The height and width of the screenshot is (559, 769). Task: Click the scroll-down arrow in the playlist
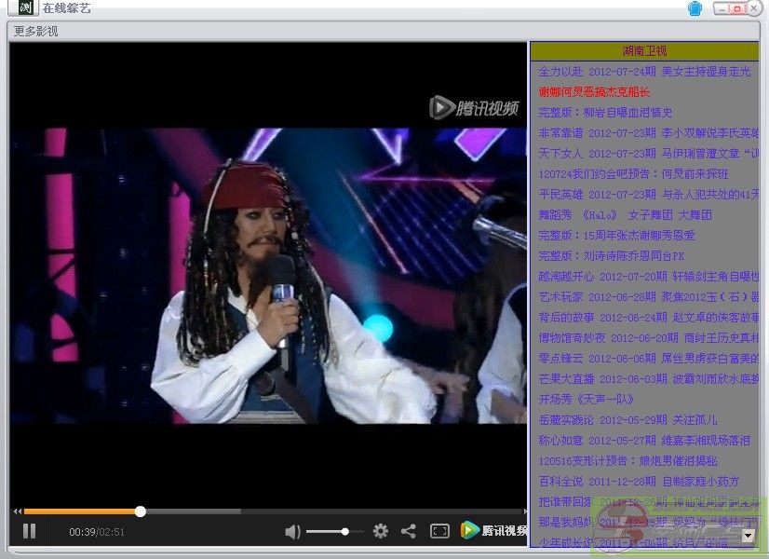[x=748, y=536]
